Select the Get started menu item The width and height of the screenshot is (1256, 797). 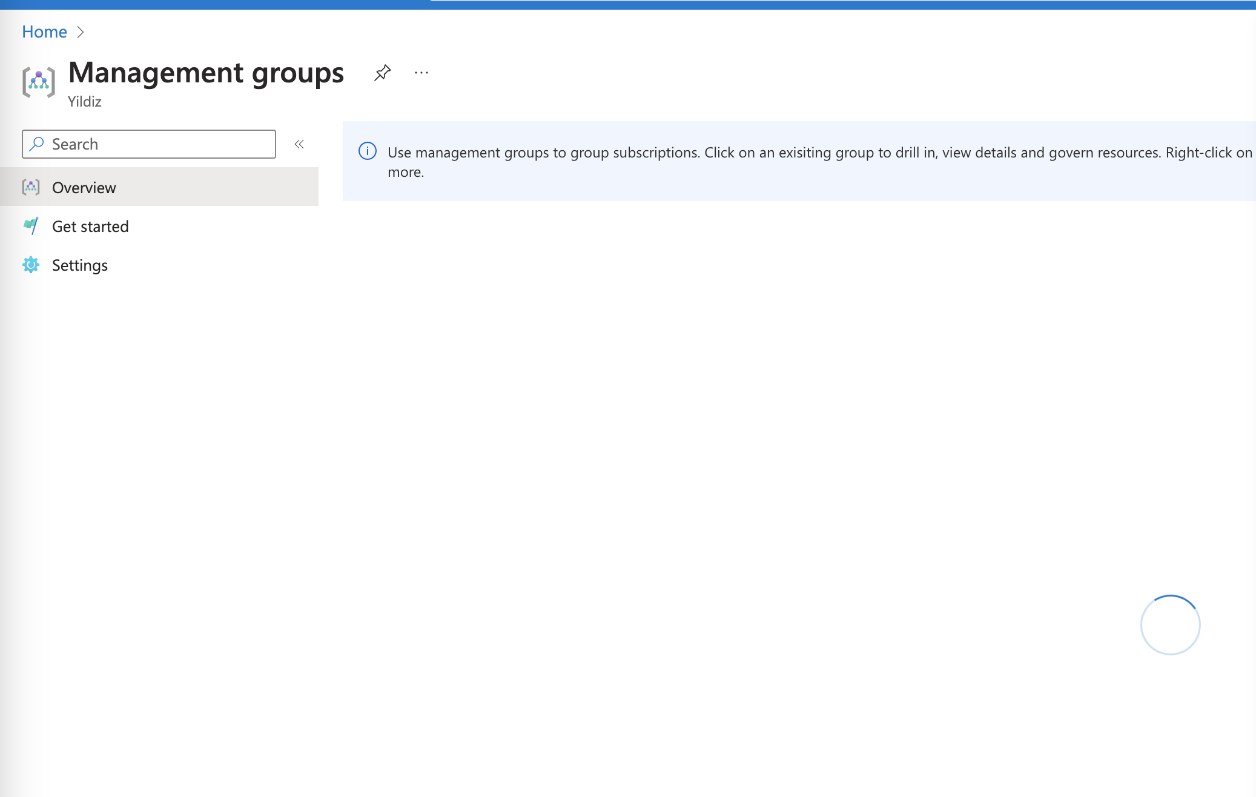(90, 226)
